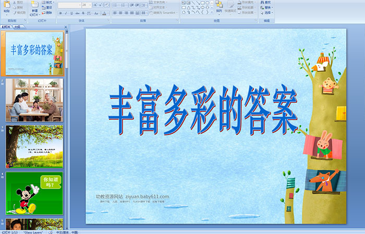Viewport: 365px width, 234px height.
Task: Open the 选择 Select dropdown
Action: click(x=266, y=13)
